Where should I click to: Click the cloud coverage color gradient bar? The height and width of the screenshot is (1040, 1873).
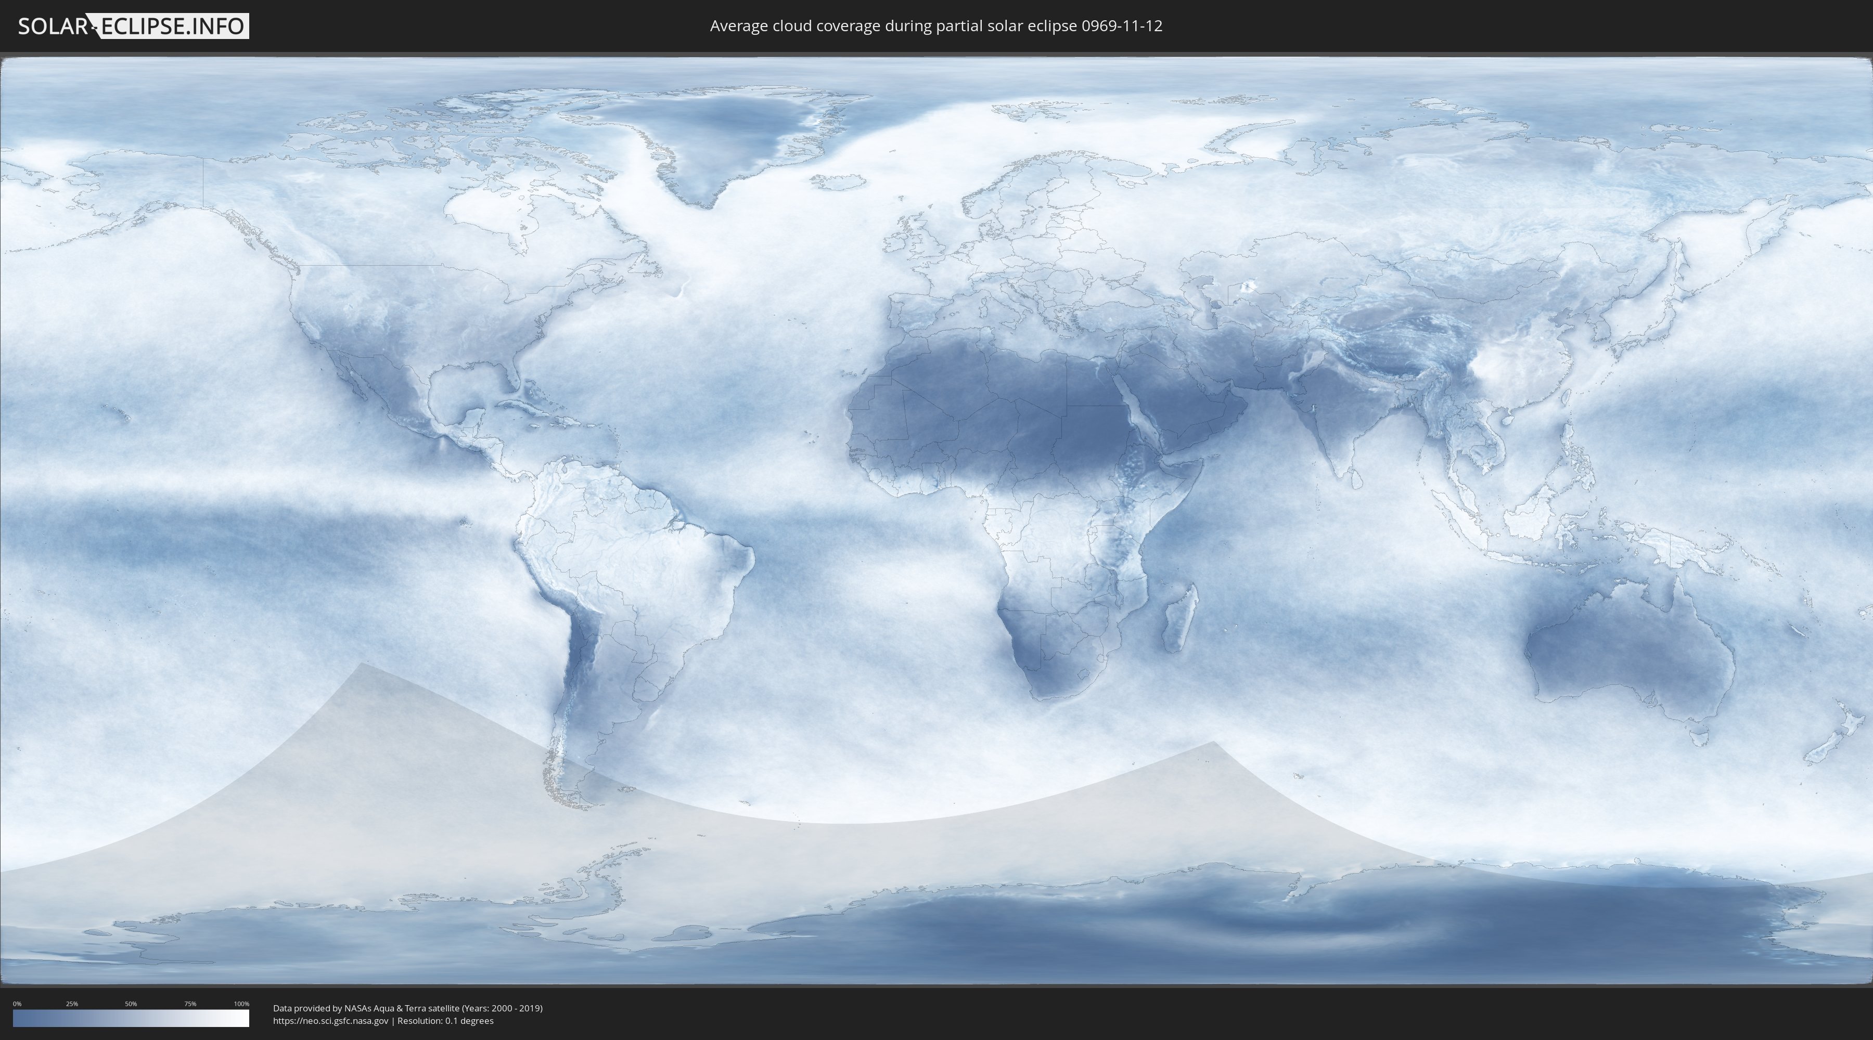click(x=131, y=1018)
